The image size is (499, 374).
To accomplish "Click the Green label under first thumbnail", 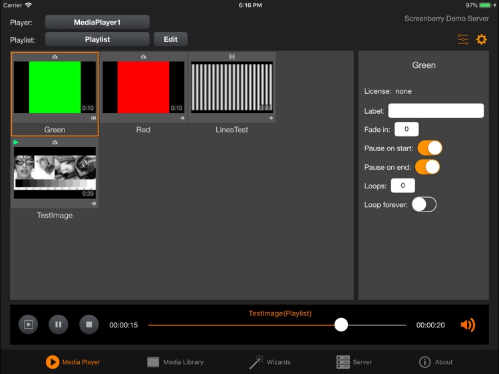I will (55, 130).
